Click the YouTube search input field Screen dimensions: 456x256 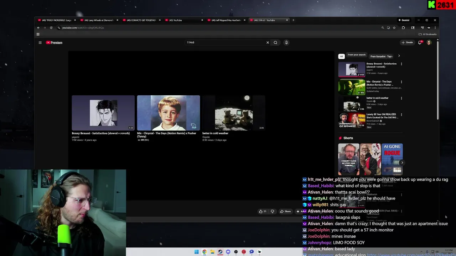click(x=226, y=43)
